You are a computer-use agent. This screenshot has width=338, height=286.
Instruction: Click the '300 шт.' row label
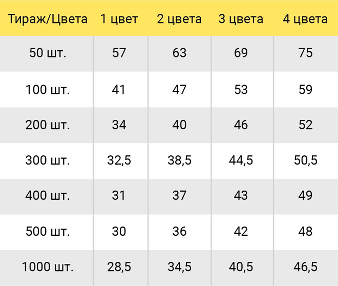48,160
